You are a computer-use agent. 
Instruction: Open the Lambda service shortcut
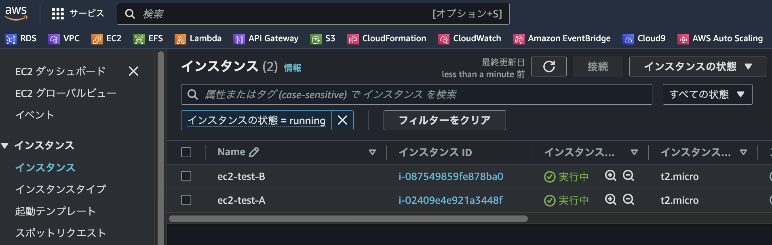(198, 38)
